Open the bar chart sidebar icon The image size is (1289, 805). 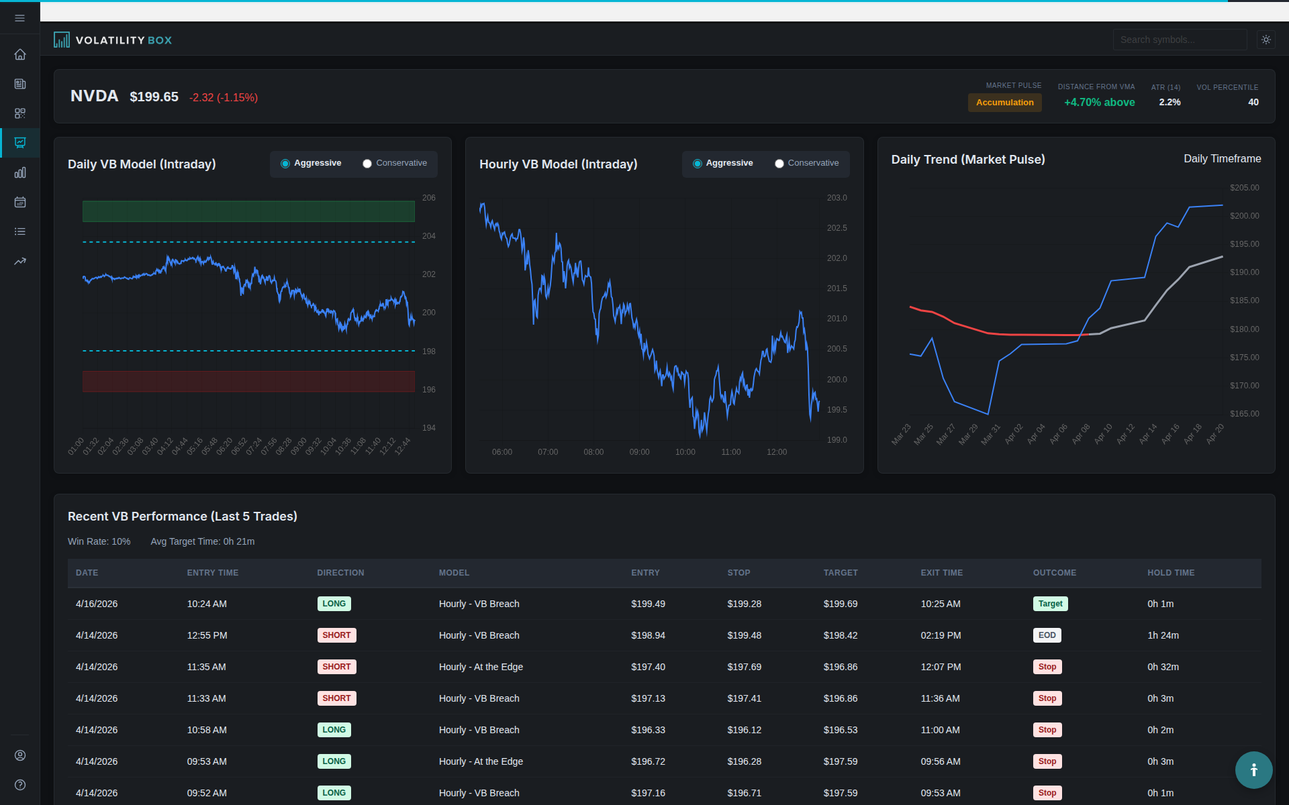coord(20,172)
